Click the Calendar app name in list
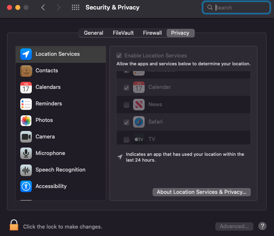This screenshot has height=236, width=274. [x=160, y=87]
